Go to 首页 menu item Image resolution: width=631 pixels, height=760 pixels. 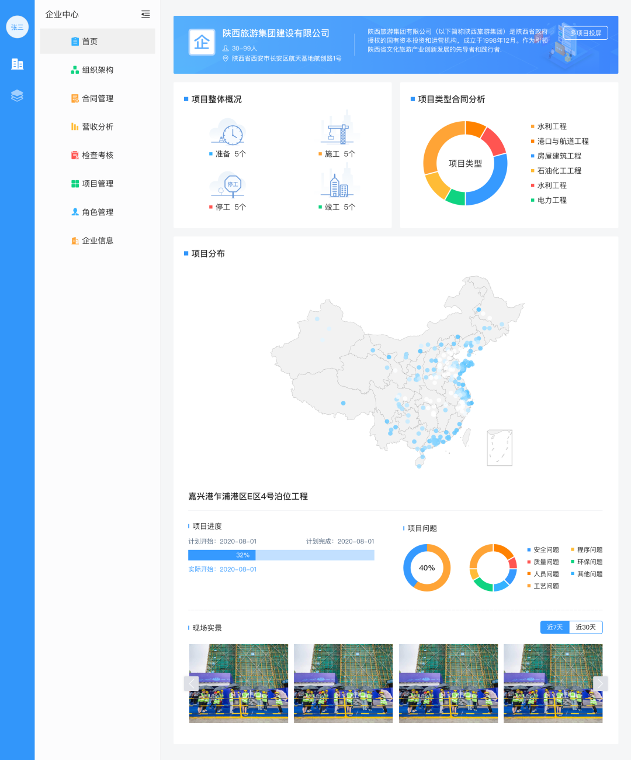coord(98,42)
